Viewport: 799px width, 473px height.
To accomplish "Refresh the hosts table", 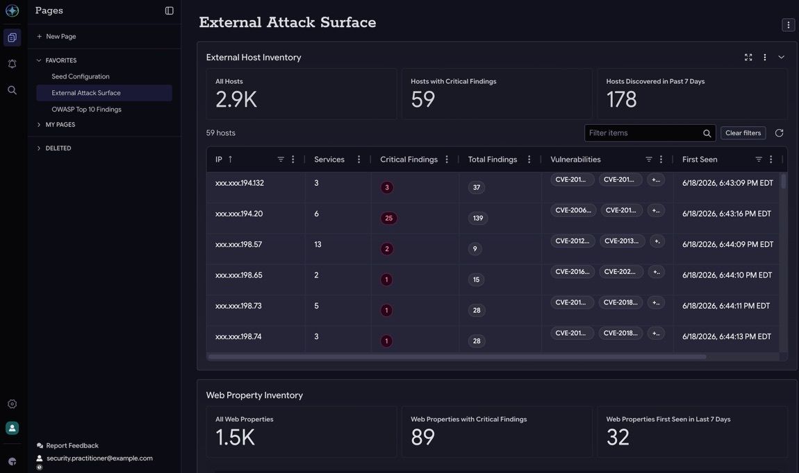I will pos(779,133).
